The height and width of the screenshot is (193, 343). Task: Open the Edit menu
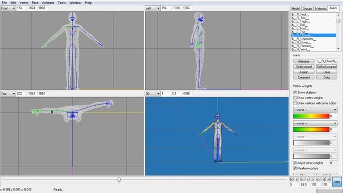[x=13, y=3]
